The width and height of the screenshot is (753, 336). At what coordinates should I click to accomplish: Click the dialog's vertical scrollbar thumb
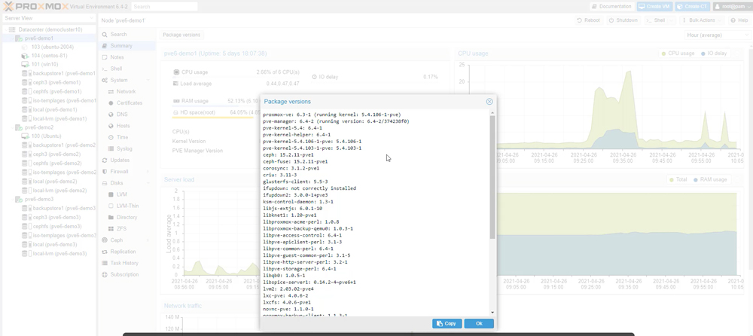click(492, 177)
